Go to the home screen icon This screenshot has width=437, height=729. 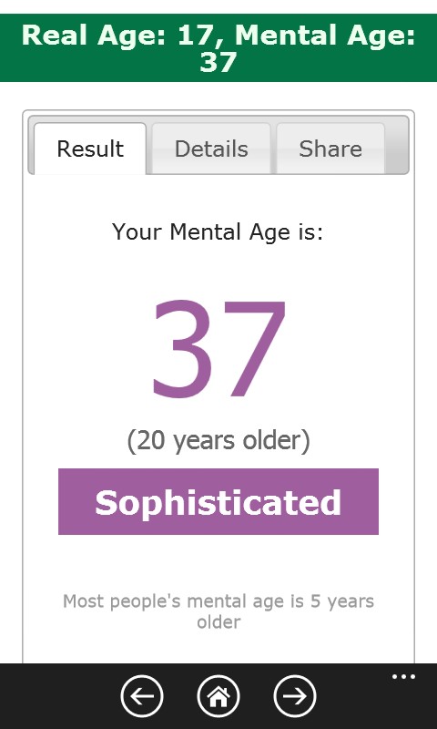click(x=218, y=696)
